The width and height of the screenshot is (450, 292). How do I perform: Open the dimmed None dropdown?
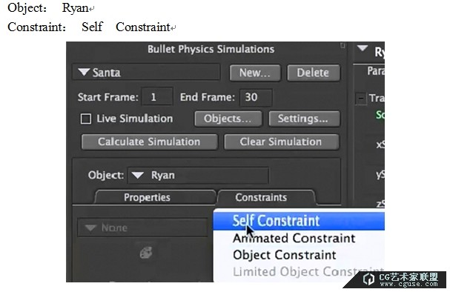click(142, 228)
